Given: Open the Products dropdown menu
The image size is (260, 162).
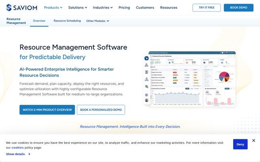Looking at the screenshot, I should 53,8.
